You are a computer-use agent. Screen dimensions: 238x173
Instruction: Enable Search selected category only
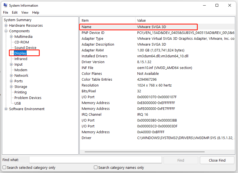click(4, 167)
